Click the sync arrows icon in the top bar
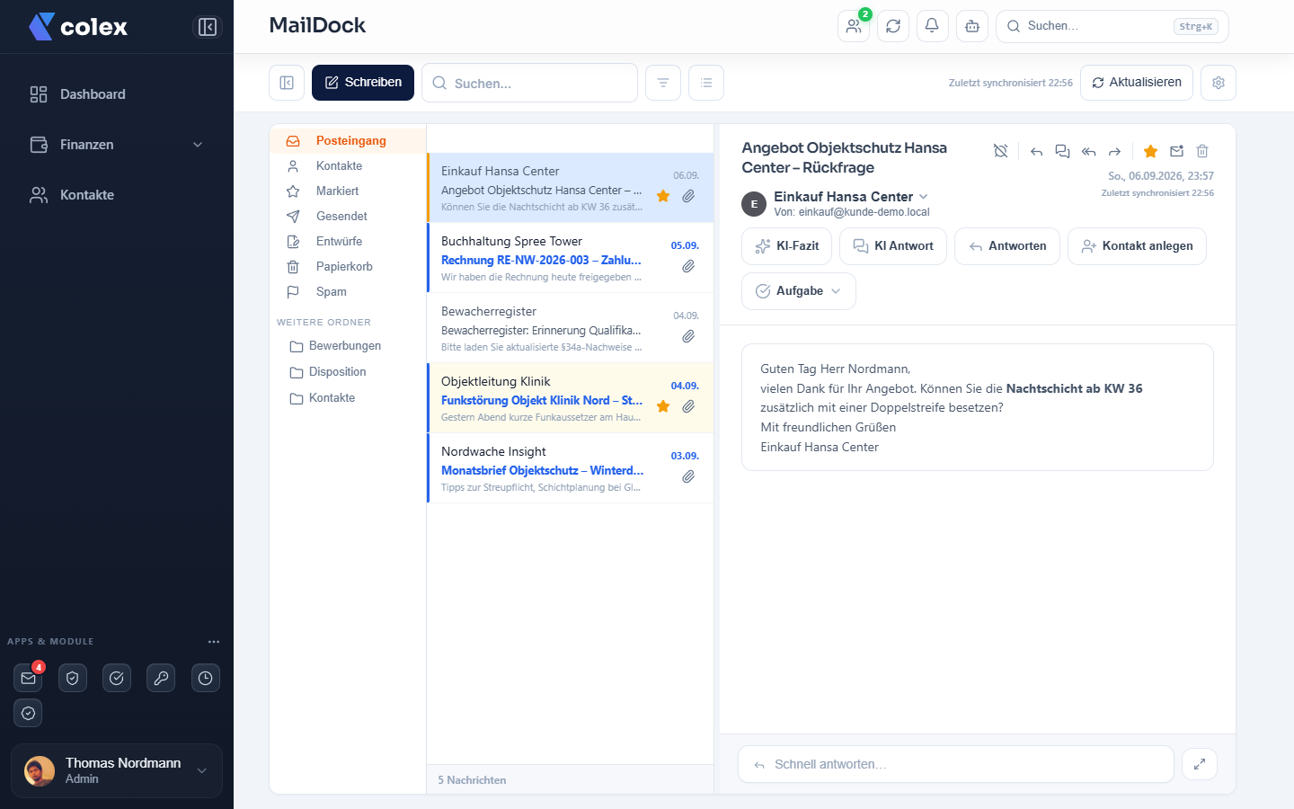The image size is (1294, 809). 893,26
